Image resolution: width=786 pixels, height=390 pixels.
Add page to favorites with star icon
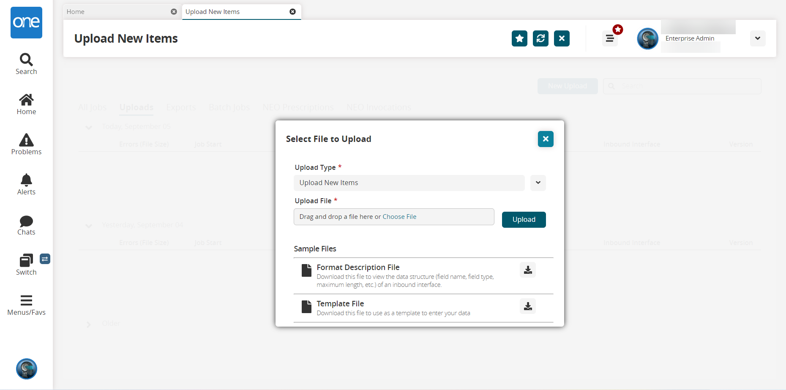[x=519, y=38]
